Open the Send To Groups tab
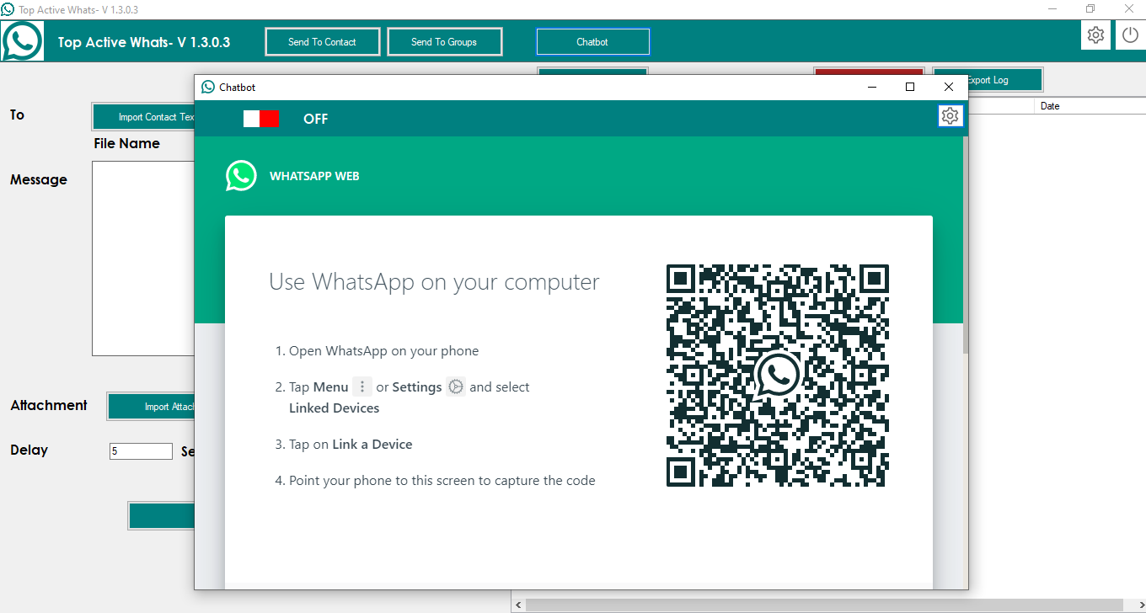The height and width of the screenshot is (613, 1146). tap(445, 42)
